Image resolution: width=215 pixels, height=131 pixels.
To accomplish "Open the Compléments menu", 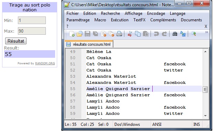I will (x=163, y=20).
